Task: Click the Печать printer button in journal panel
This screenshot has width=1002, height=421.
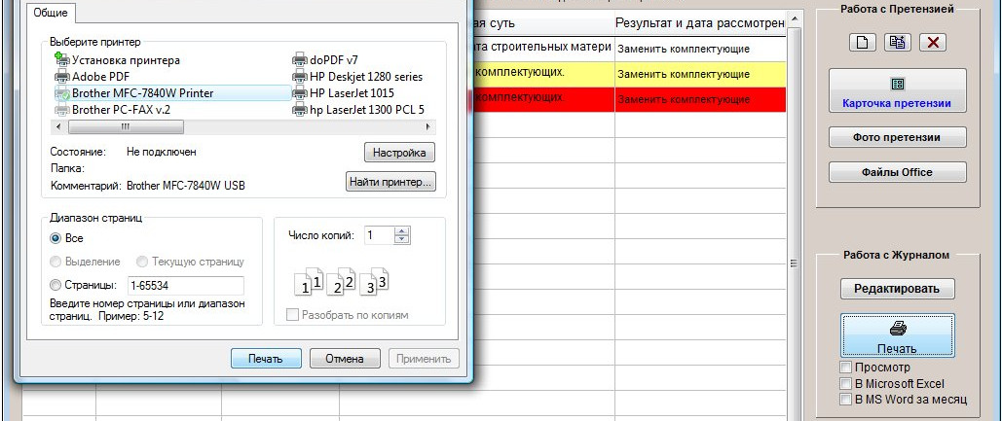Action: point(898,334)
